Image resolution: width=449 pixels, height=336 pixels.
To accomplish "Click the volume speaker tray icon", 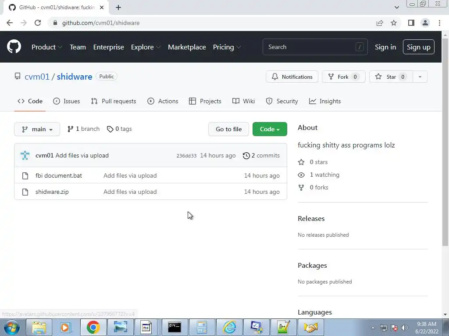I will (x=405, y=328).
